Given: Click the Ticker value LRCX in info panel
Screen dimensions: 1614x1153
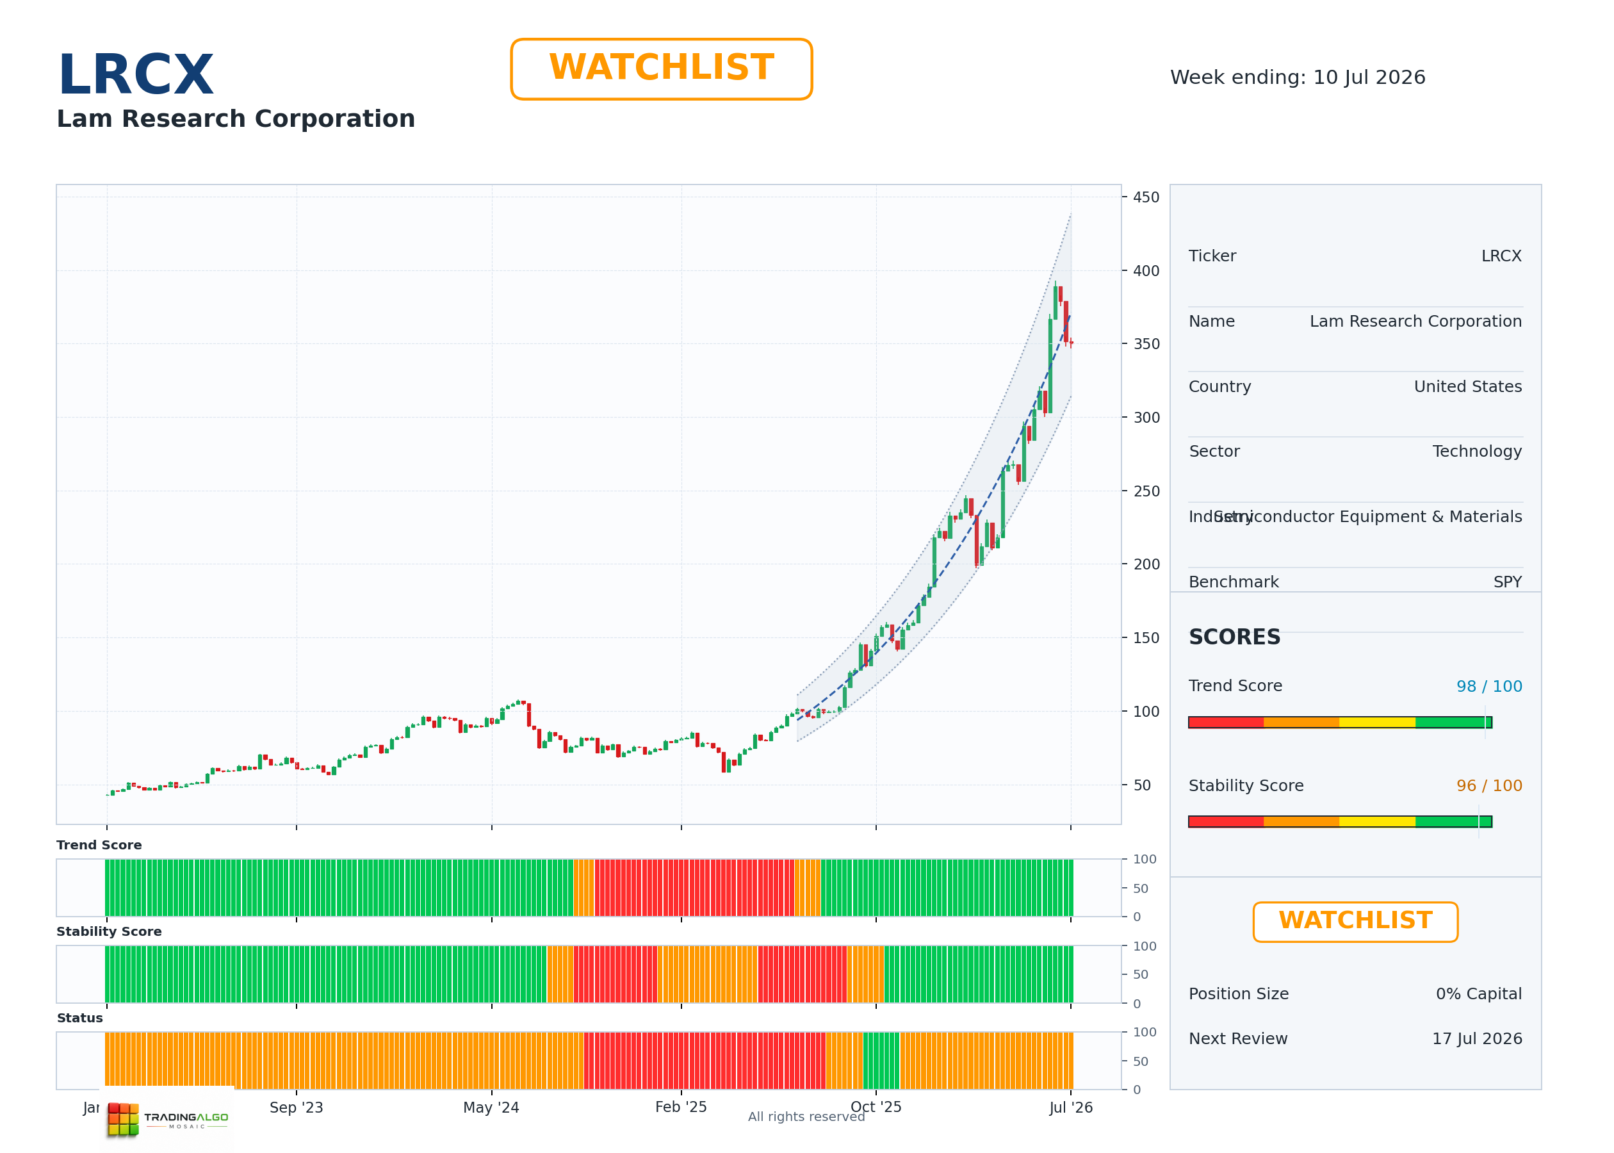Looking at the screenshot, I should [x=1501, y=256].
